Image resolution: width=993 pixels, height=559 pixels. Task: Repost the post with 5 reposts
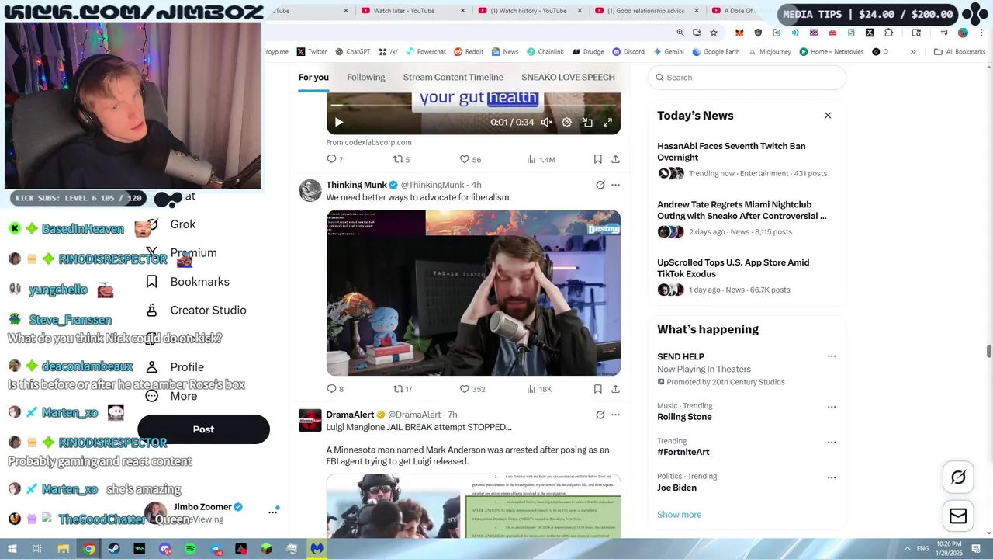[401, 159]
